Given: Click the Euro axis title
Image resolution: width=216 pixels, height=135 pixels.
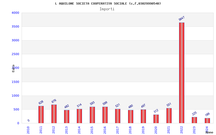Looking at the screenshot, I should (13, 68).
